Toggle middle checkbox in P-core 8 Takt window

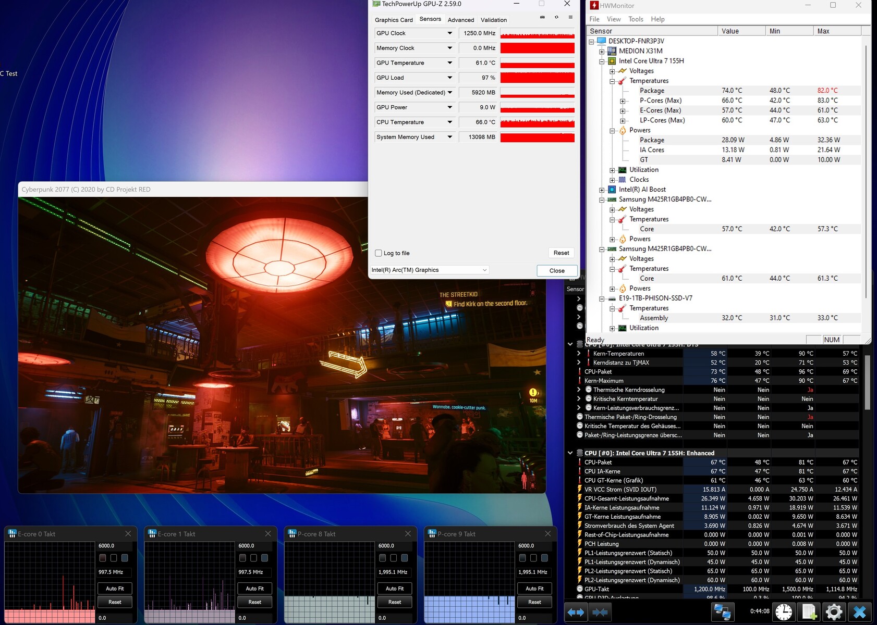point(394,558)
